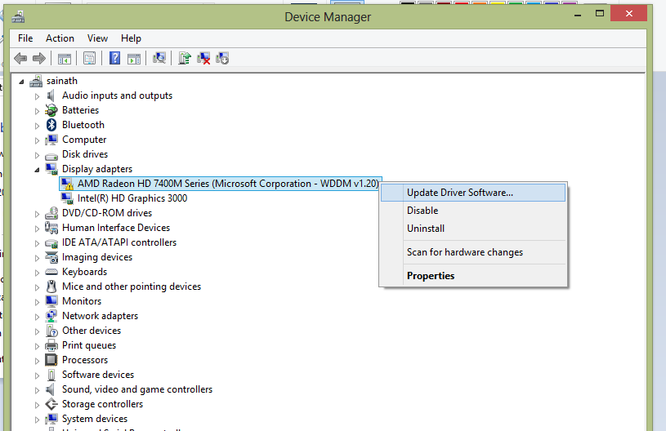The width and height of the screenshot is (666, 431).
Task: Maximize the Device Manager window
Action: pos(600,14)
